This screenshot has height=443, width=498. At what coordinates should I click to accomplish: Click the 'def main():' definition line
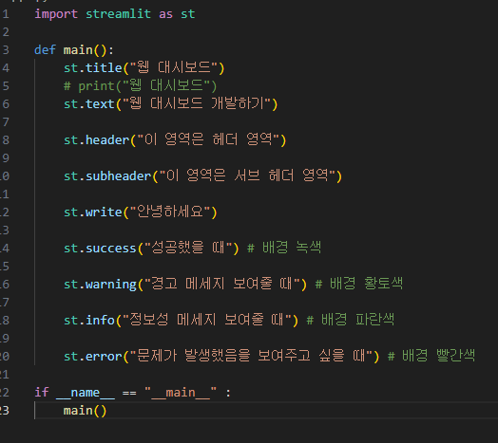74,50
